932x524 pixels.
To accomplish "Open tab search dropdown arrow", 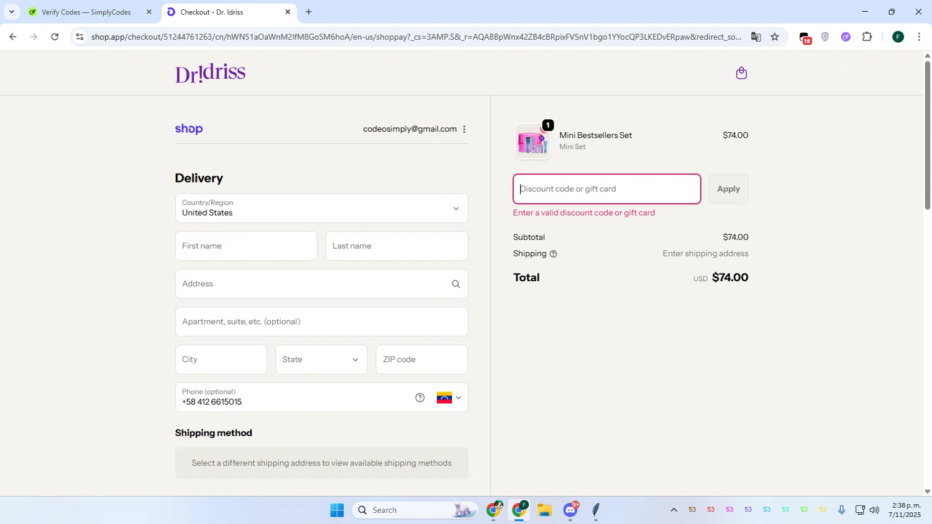I will (x=11, y=12).
